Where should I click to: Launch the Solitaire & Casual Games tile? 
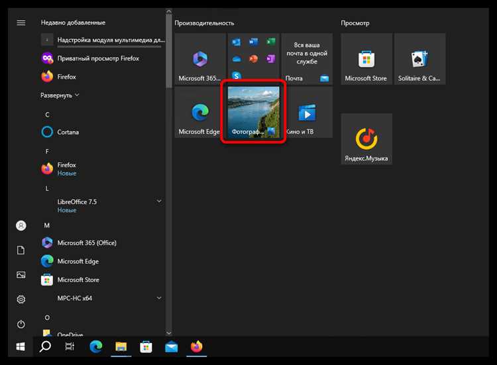click(419, 59)
